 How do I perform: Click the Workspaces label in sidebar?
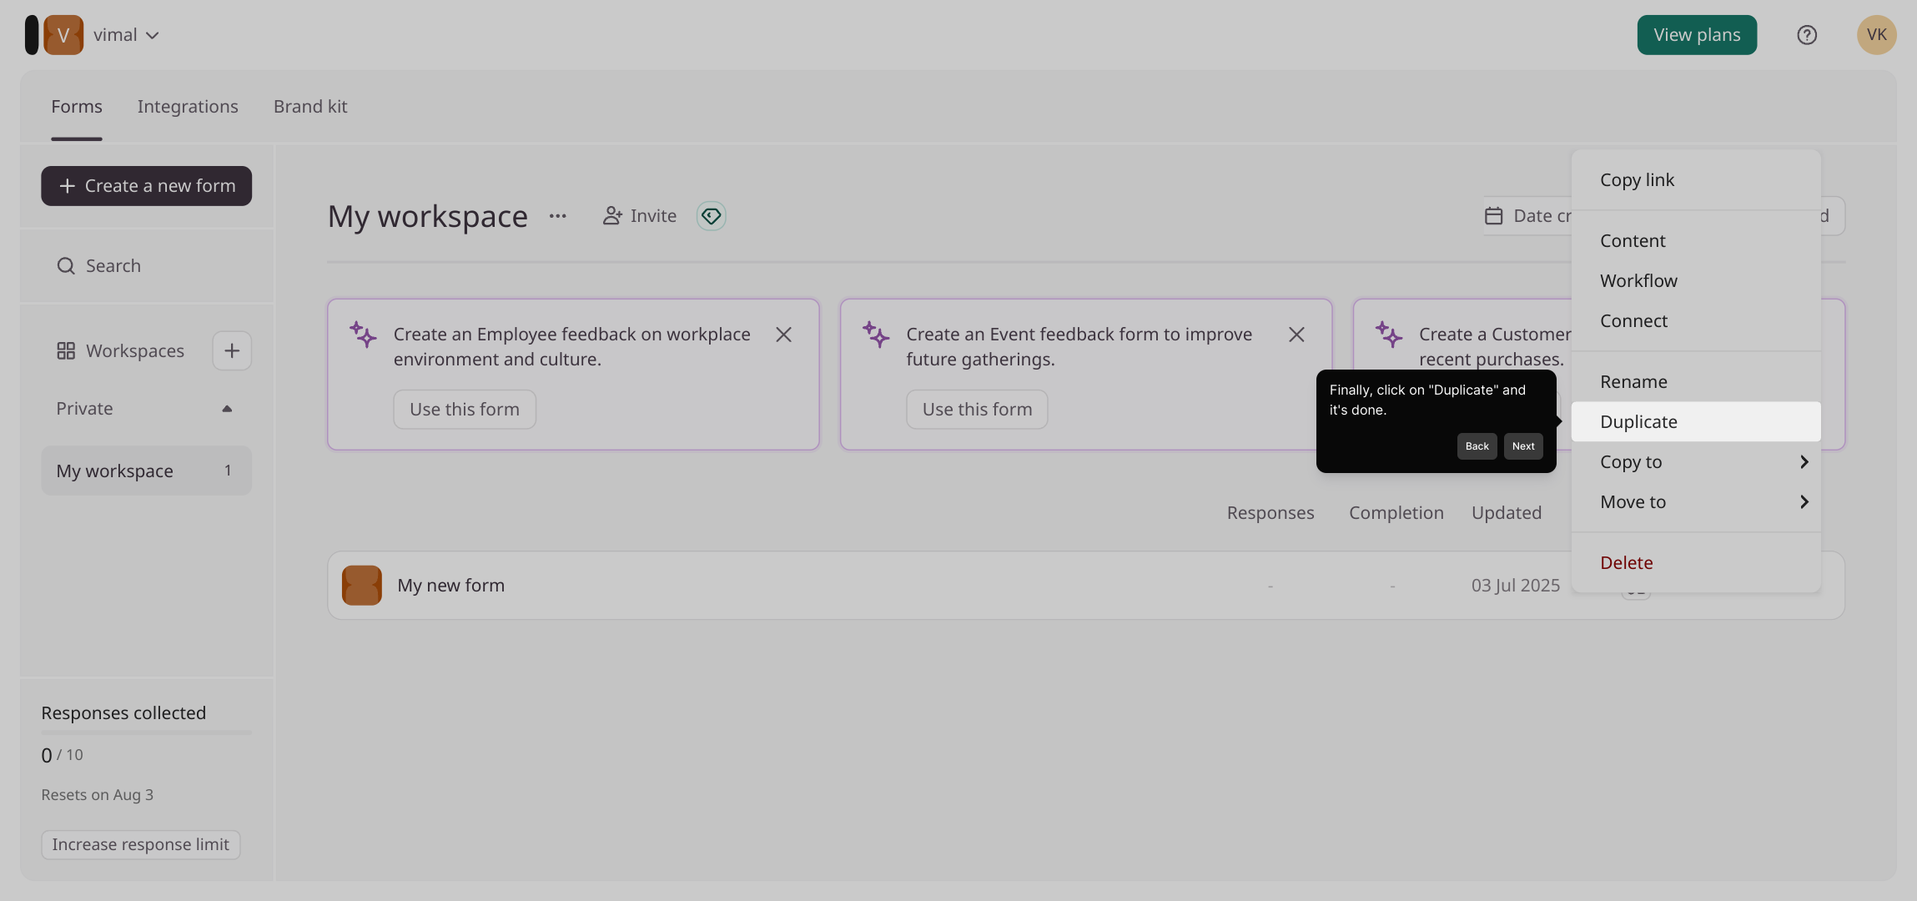(x=135, y=351)
